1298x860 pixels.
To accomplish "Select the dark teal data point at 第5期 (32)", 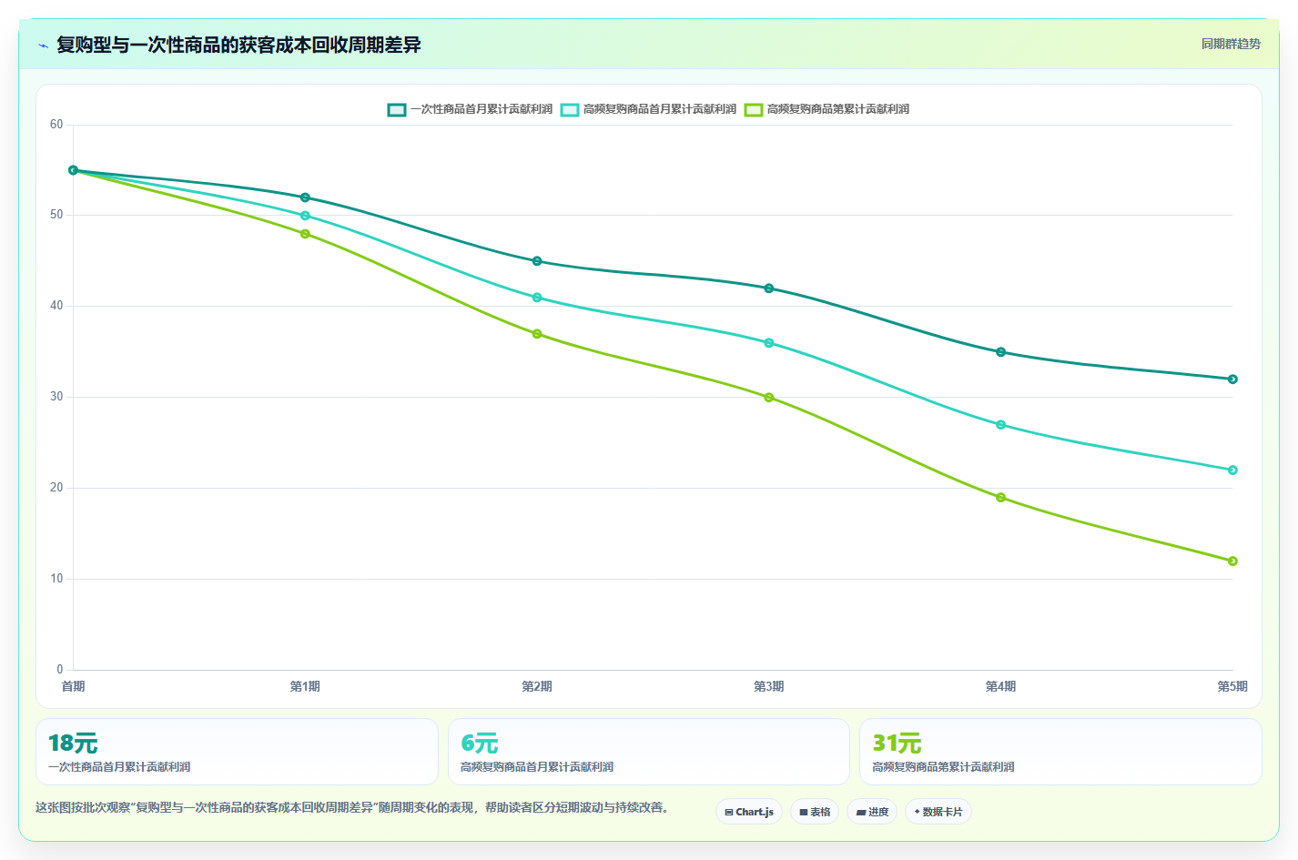I will (1232, 379).
